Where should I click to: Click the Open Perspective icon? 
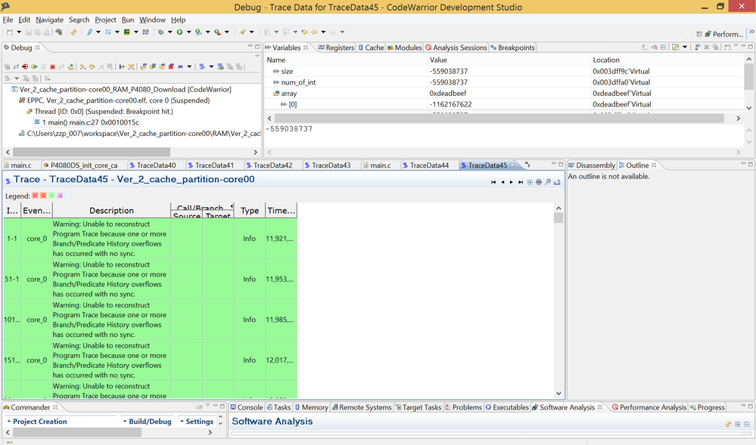(699, 34)
